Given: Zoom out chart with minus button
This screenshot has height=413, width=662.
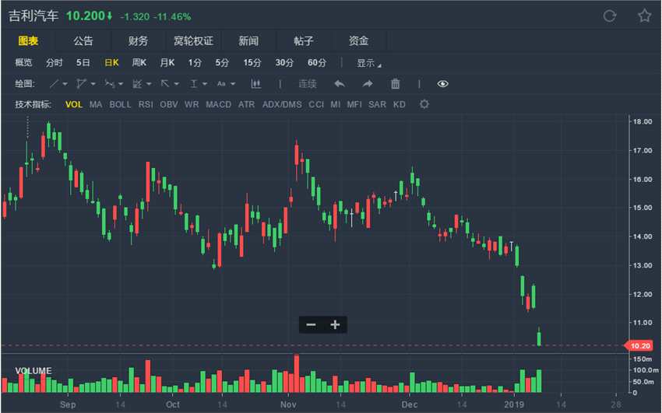Looking at the screenshot, I should tap(312, 324).
